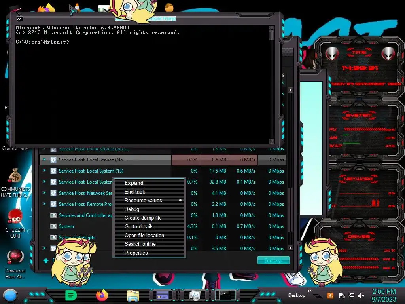Click the 4.3% CPU value for System
Image resolution: width=405 pixels, height=304 pixels.
(x=192, y=226)
